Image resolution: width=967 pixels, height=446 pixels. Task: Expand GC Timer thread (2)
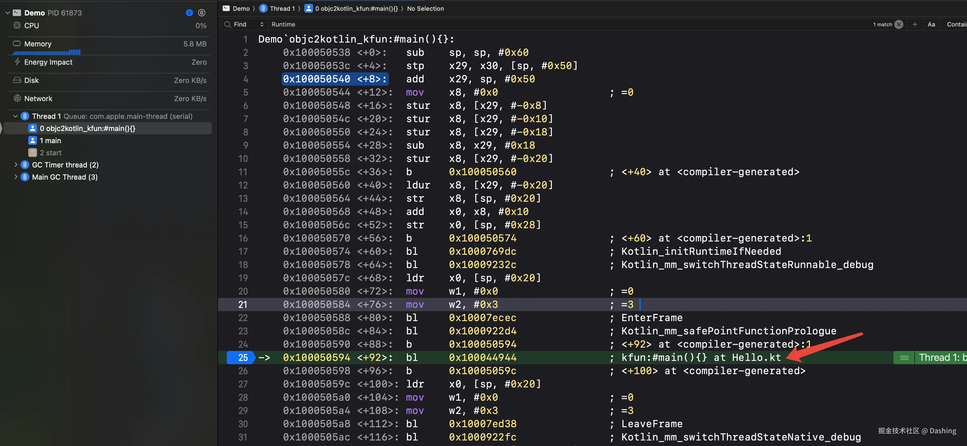(15, 165)
